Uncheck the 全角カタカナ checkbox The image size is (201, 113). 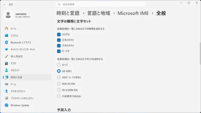[x=59, y=40]
